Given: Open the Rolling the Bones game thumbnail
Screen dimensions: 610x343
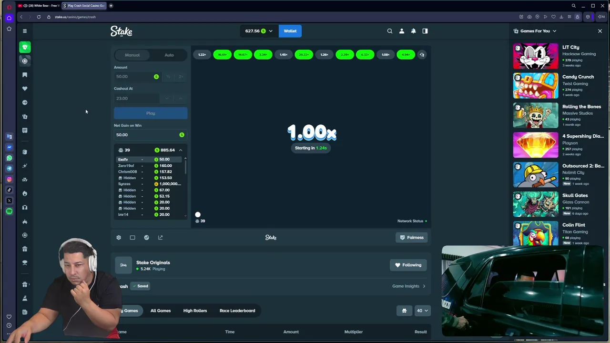Looking at the screenshot, I should pyautogui.click(x=536, y=115).
